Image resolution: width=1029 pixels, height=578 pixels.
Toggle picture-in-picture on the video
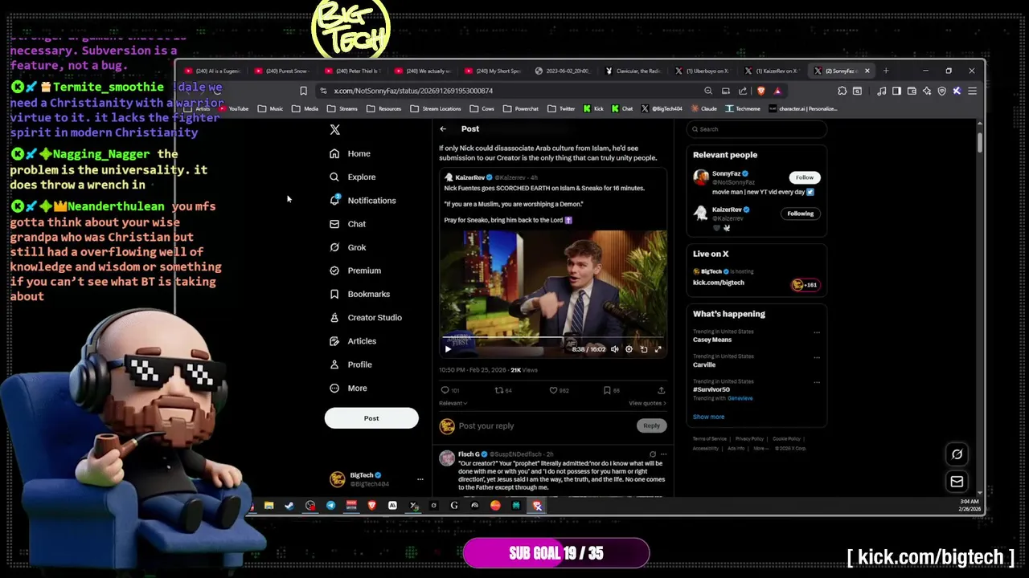pyautogui.click(x=644, y=349)
